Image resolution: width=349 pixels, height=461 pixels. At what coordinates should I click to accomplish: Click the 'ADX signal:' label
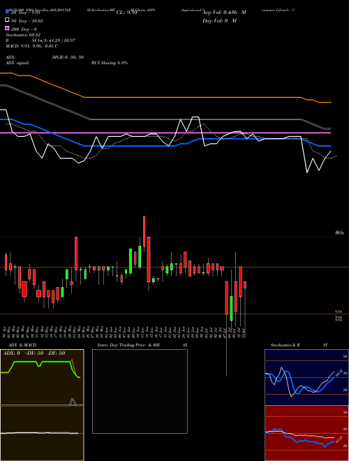pos(17,63)
